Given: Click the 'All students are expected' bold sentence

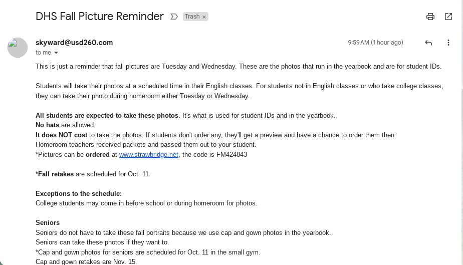Looking at the screenshot, I should point(107,115).
